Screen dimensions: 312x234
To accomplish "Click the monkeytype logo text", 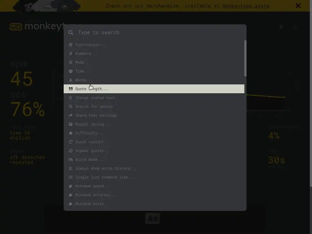I will (44, 26).
